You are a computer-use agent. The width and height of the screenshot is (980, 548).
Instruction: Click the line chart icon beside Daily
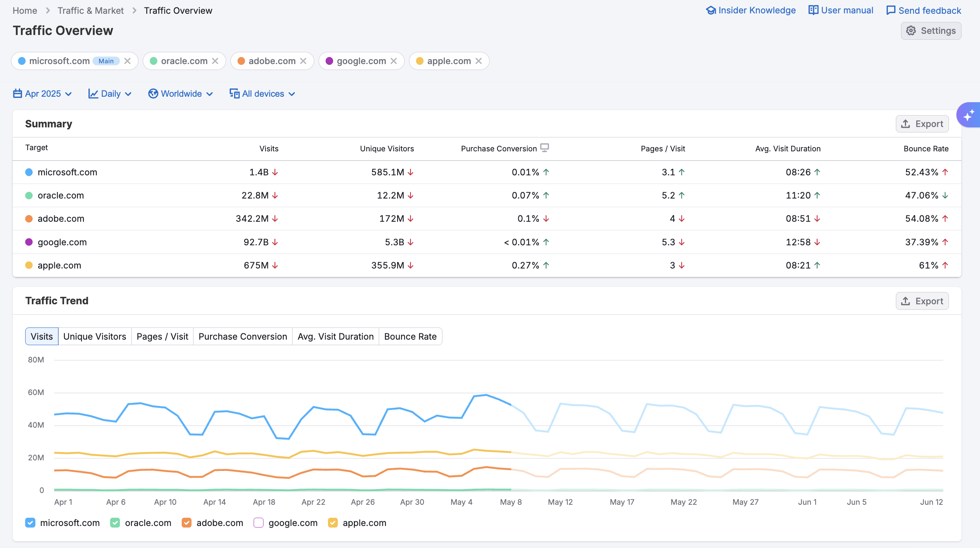pyautogui.click(x=93, y=94)
